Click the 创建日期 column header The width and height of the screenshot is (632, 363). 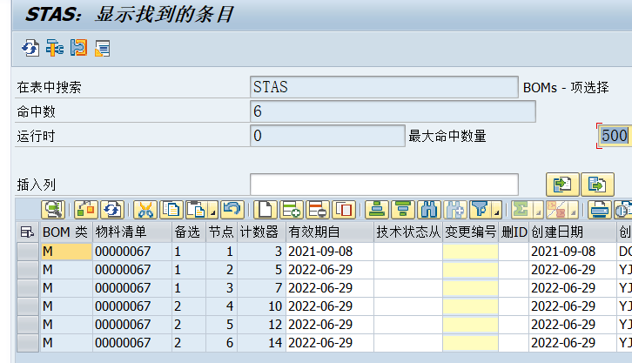(x=573, y=232)
